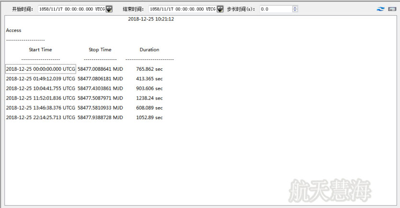Select start time 2018-12-25 13:46:38.376 UTCG

point(41,108)
